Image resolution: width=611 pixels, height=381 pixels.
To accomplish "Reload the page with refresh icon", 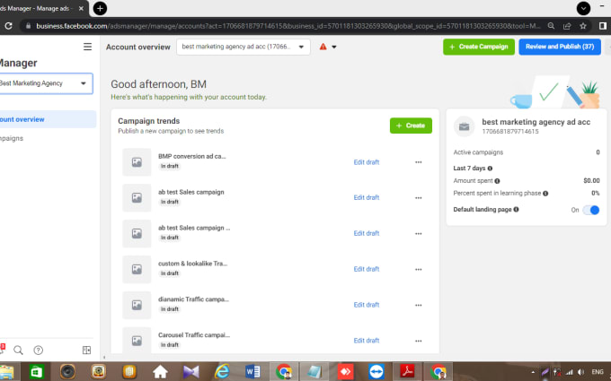I will click(8, 26).
